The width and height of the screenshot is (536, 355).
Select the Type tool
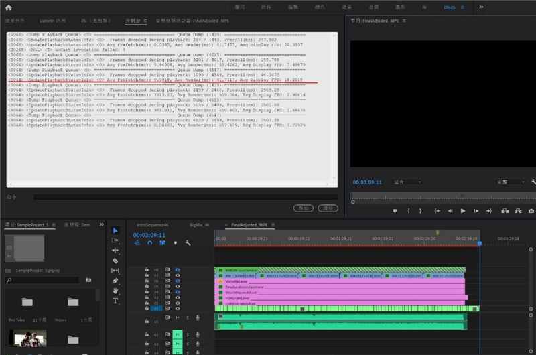115,301
